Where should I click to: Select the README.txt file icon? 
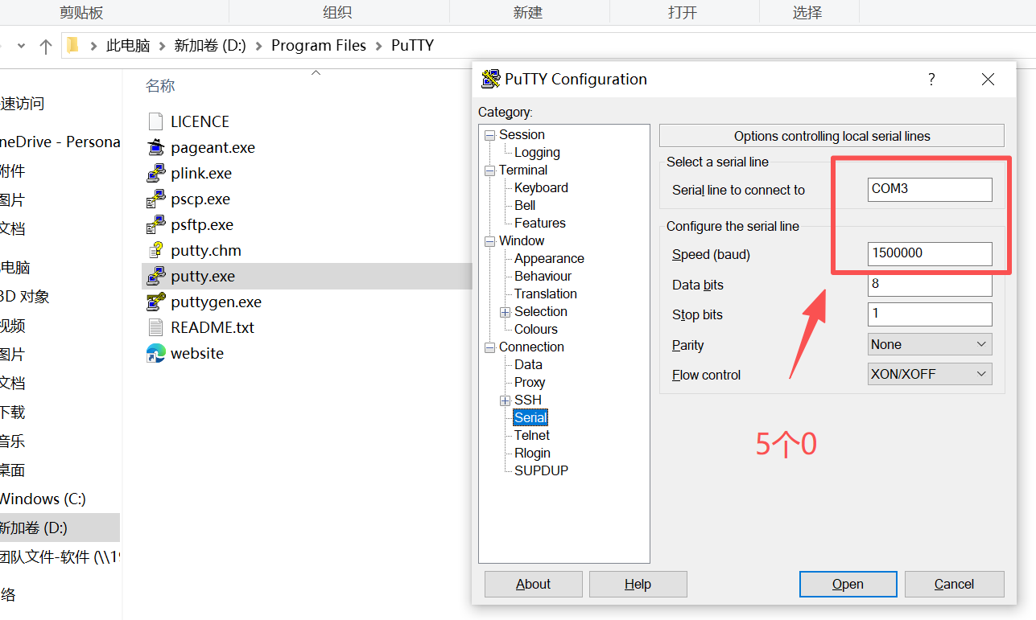[155, 327]
